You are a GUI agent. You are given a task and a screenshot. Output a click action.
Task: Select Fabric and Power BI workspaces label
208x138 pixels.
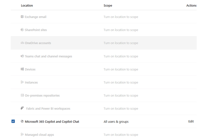[48, 109]
